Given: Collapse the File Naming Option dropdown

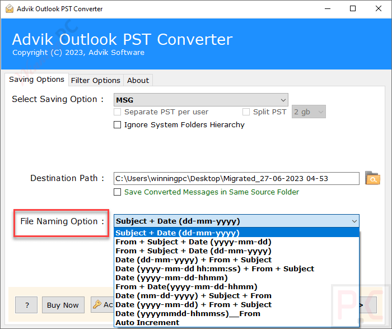Looking at the screenshot, I should coord(236,221).
